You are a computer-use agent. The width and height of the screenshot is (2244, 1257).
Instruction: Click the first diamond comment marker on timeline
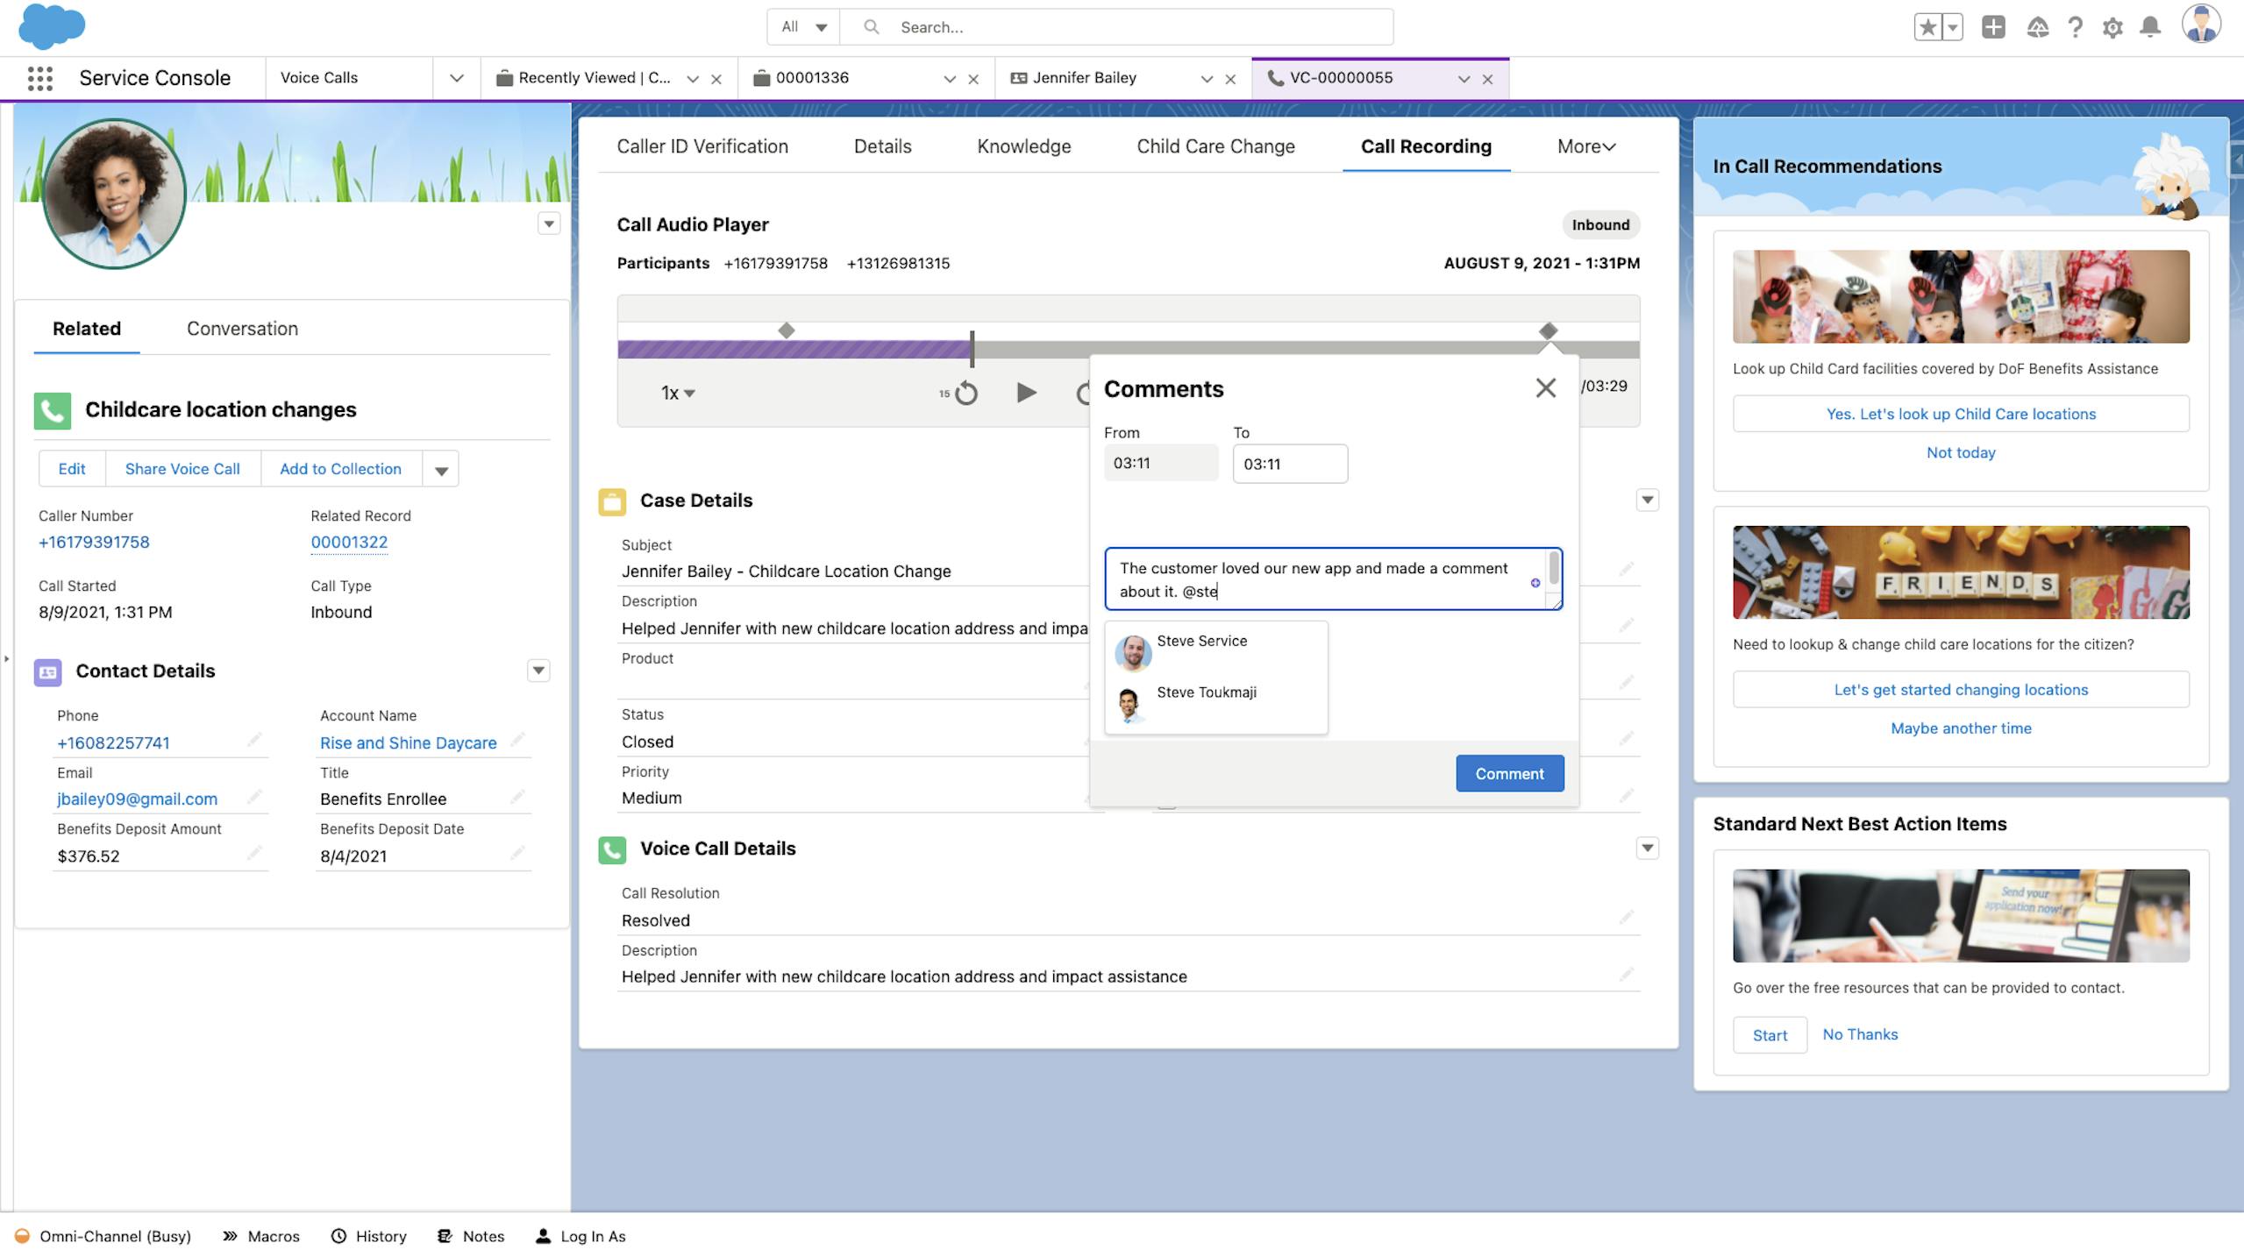click(787, 330)
